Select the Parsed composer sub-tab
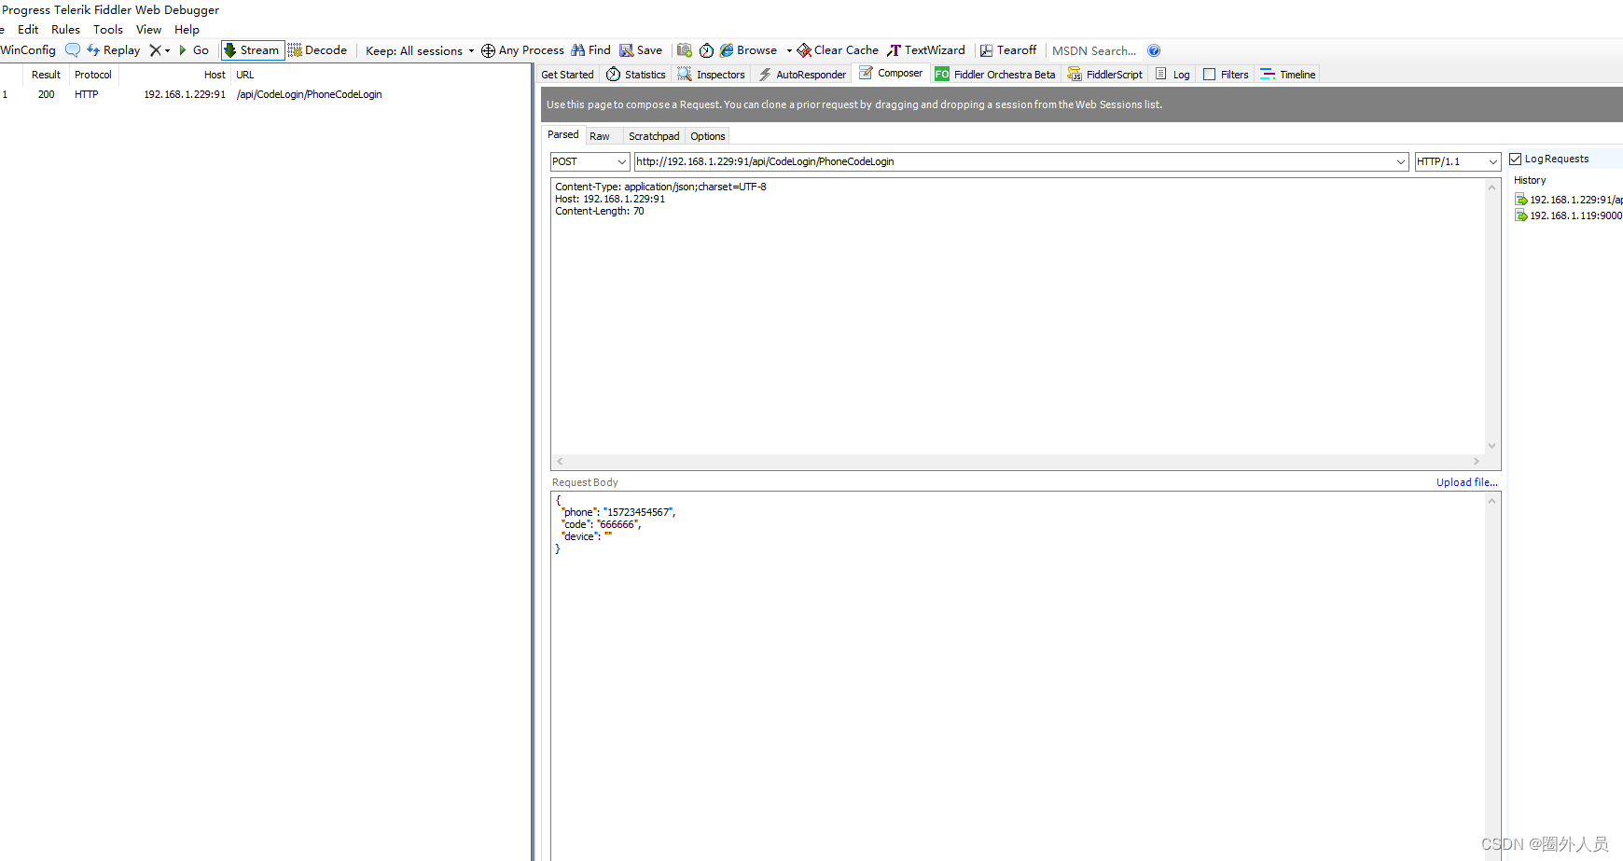The image size is (1623, 861). tap(563, 135)
